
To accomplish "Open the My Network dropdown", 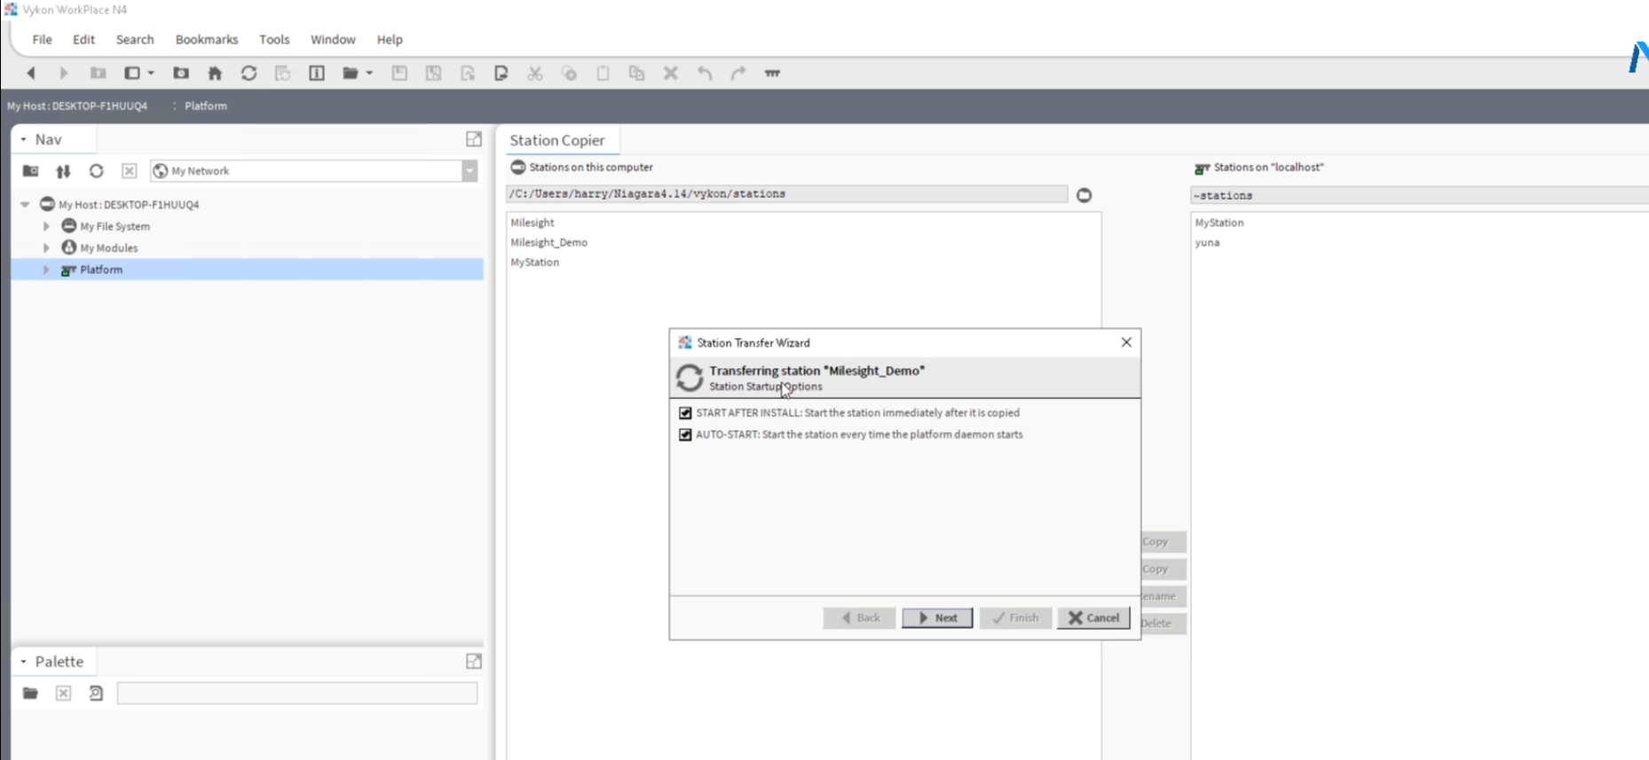I will 469,171.
